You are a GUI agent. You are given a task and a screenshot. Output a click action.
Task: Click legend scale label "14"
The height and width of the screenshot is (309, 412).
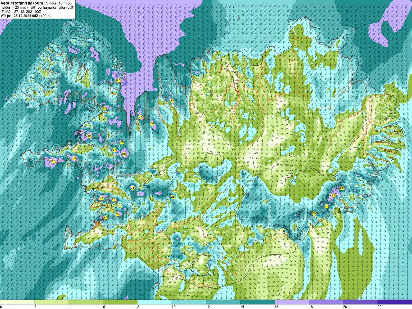242,307
